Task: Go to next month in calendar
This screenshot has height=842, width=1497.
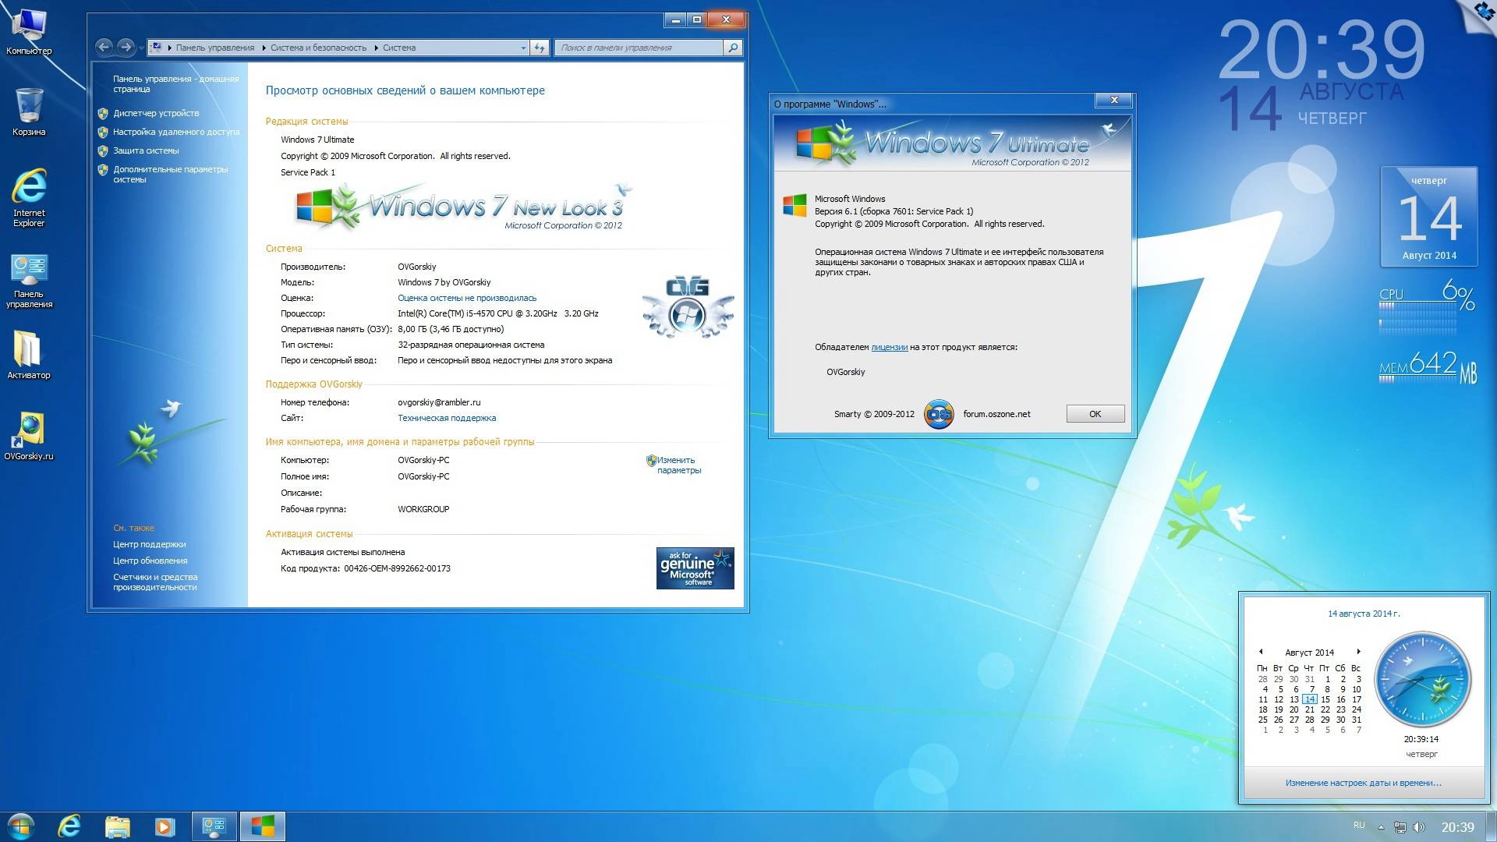Action: (1358, 652)
